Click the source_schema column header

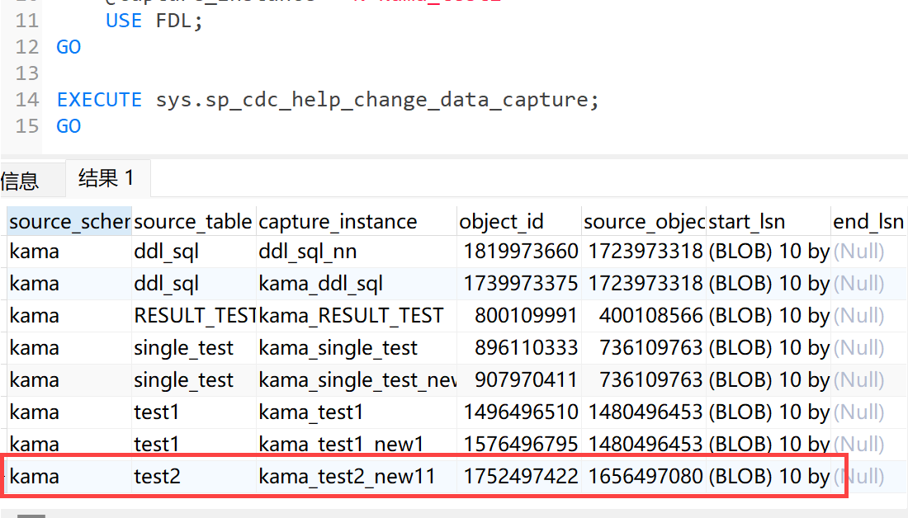69,221
